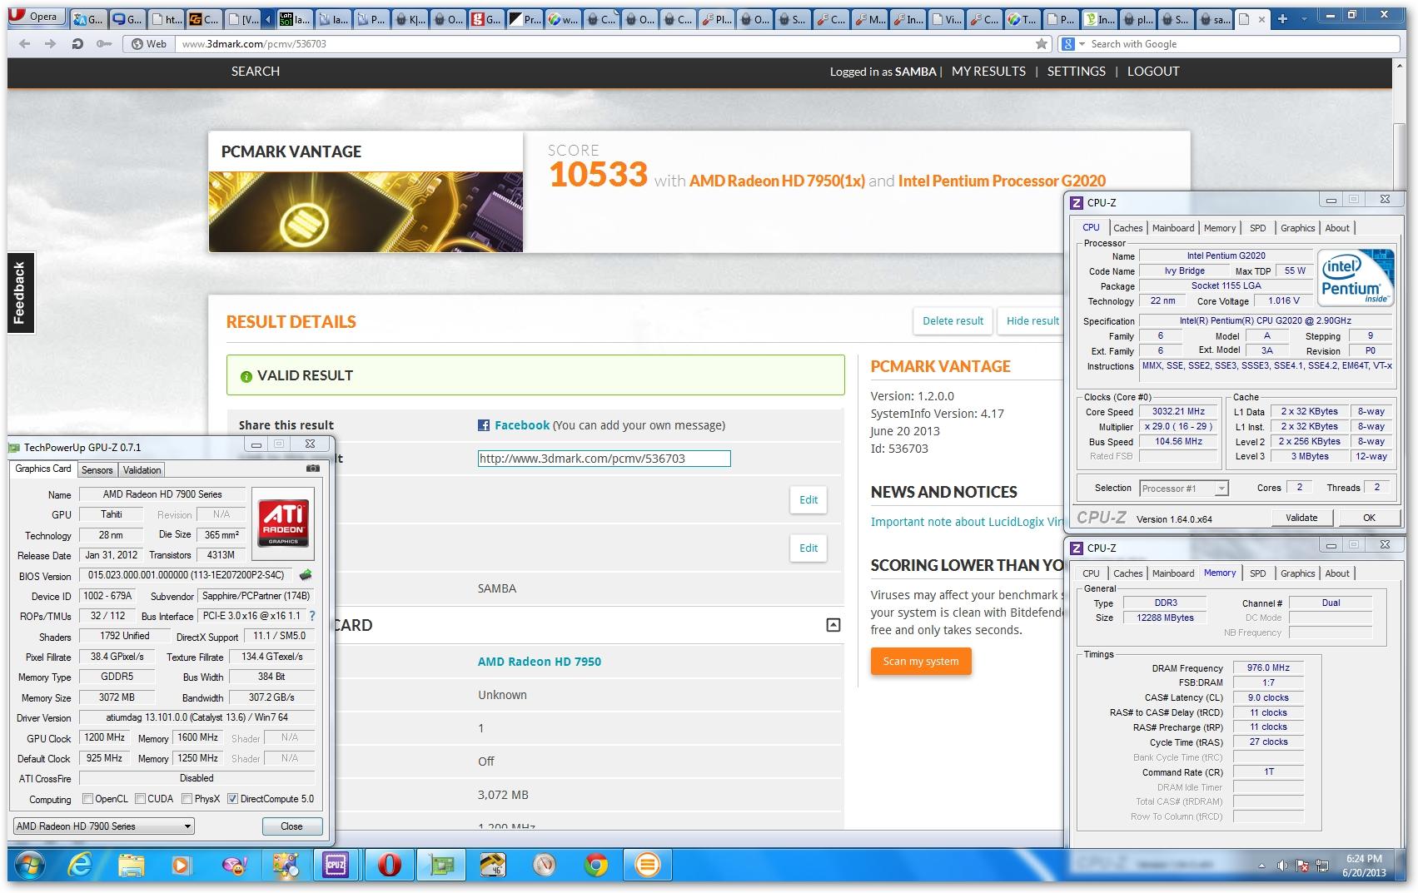
Task: Launch Internet Explorer from taskbar
Action: pos(80,866)
